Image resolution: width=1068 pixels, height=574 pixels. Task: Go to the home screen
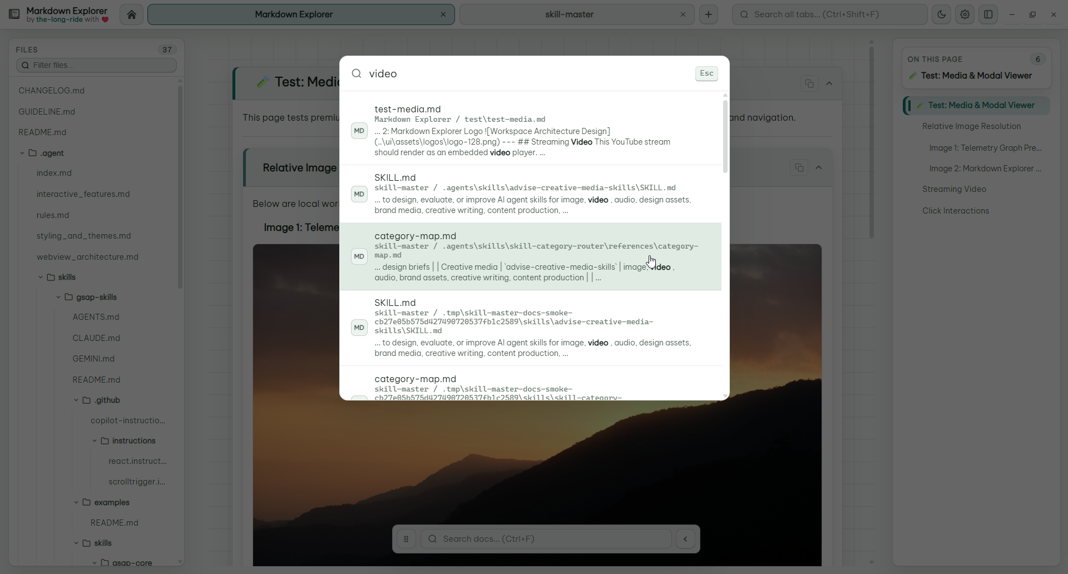(131, 14)
